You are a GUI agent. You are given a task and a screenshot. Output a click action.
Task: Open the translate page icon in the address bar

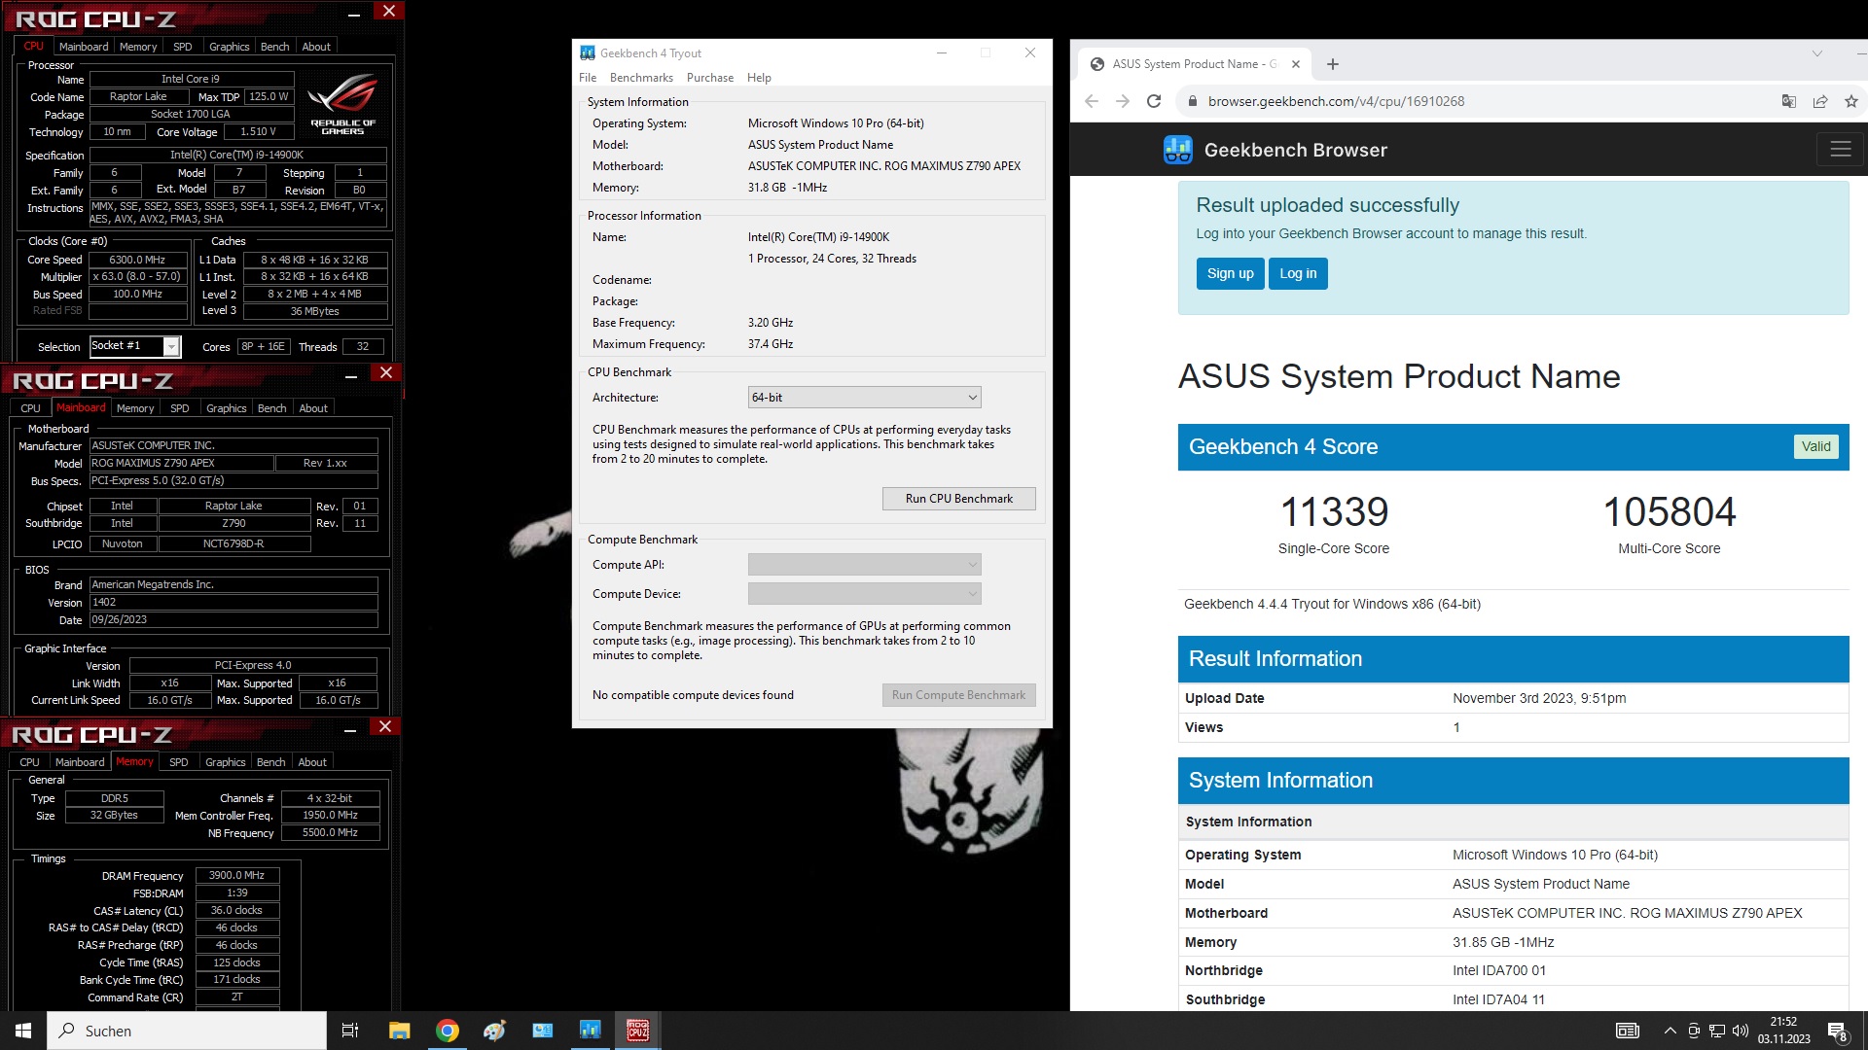pos(1788,101)
